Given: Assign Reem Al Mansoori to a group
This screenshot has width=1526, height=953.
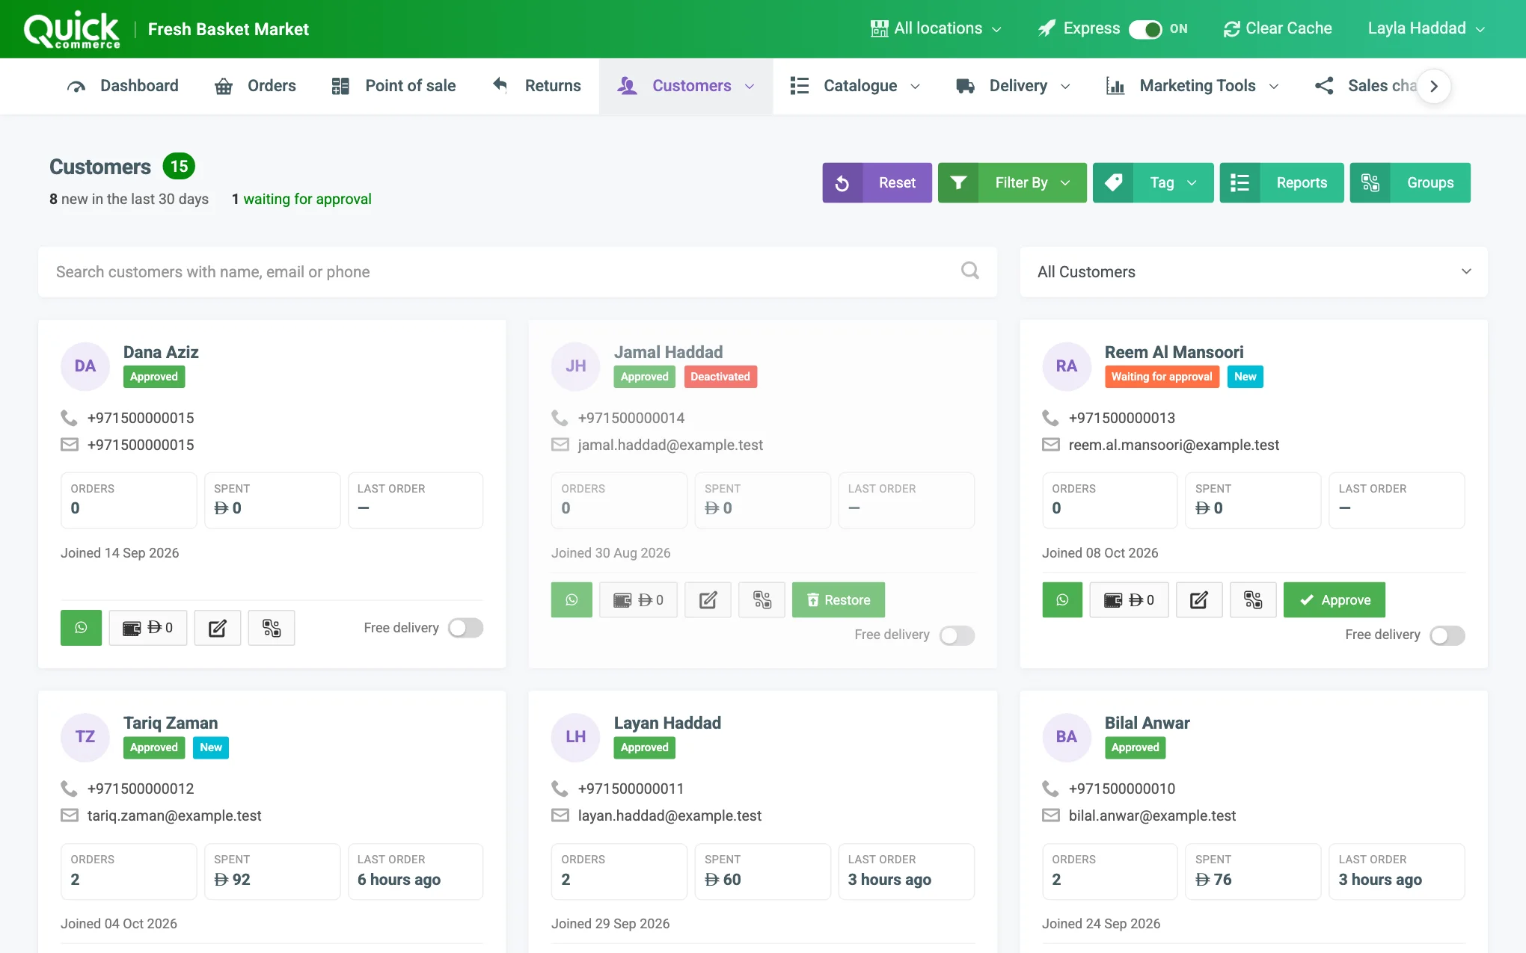Looking at the screenshot, I should coord(1253,600).
